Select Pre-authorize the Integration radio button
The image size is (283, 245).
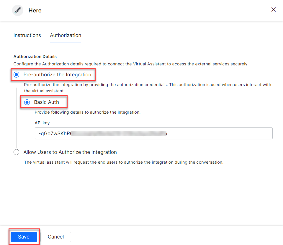(x=17, y=75)
